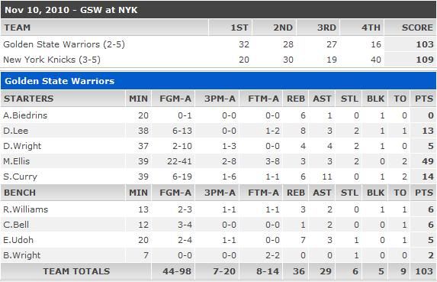Click D.Wright in the starters section
The height and width of the screenshot is (282, 437).
(22, 146)
